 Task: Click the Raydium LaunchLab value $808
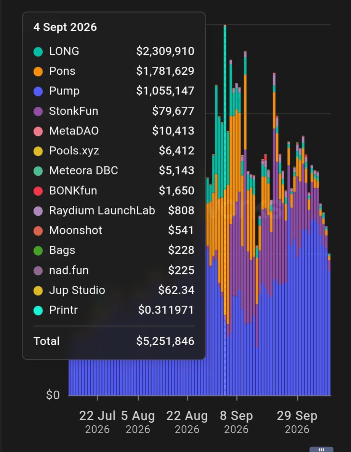pyautogui.click(x=181, y=210)
